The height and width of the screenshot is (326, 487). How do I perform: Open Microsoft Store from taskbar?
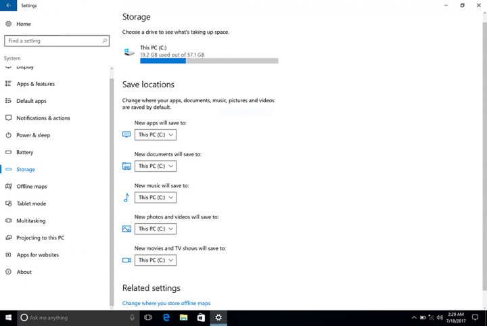201,318
